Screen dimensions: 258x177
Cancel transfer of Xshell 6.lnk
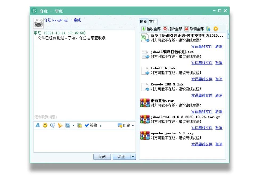click(219, 79)
